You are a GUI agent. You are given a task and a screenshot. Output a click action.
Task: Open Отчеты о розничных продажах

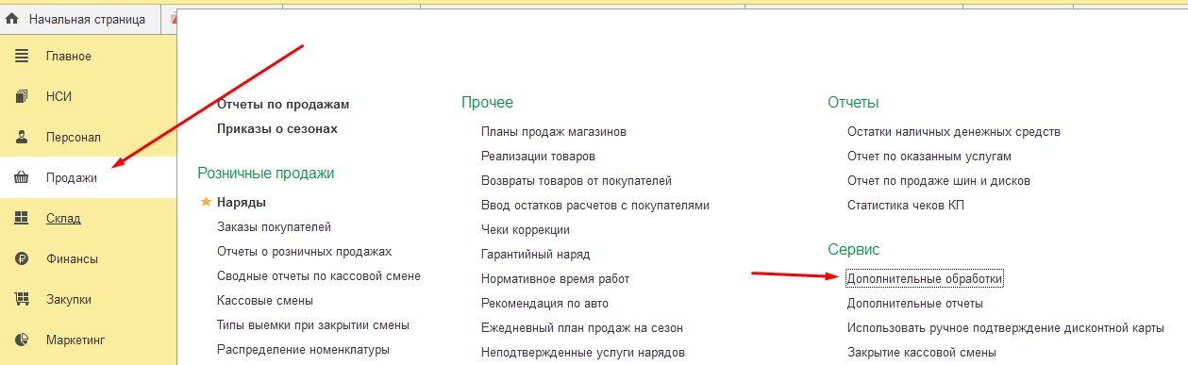tap(304, 251)
